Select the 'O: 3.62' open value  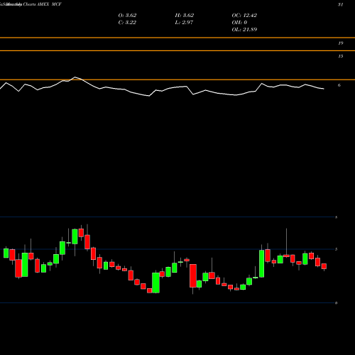pyautogui.click(x=127, y=16)
